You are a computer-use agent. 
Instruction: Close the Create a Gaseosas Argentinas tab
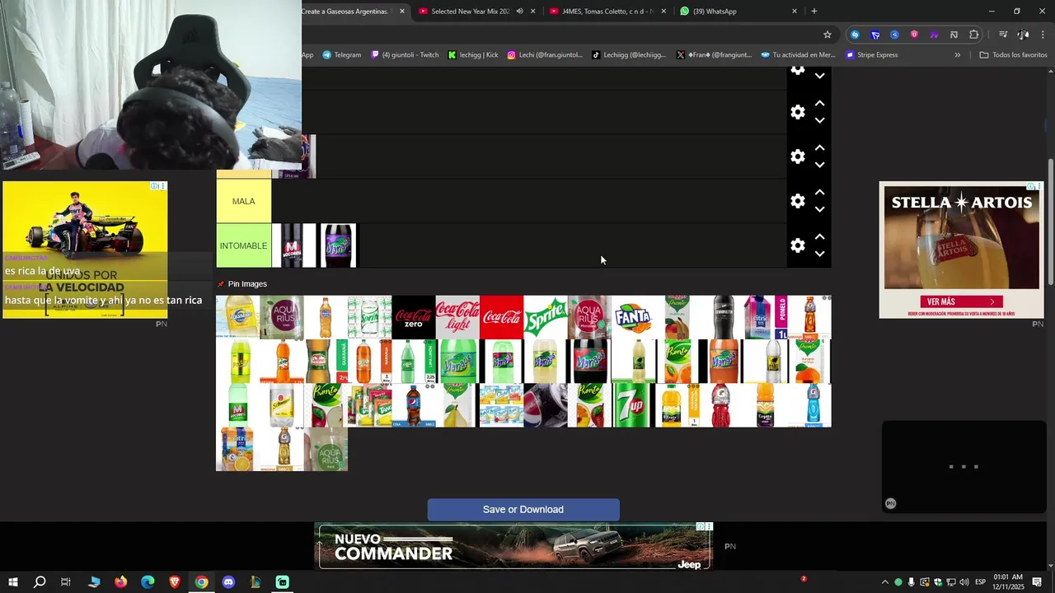point(402,12)
